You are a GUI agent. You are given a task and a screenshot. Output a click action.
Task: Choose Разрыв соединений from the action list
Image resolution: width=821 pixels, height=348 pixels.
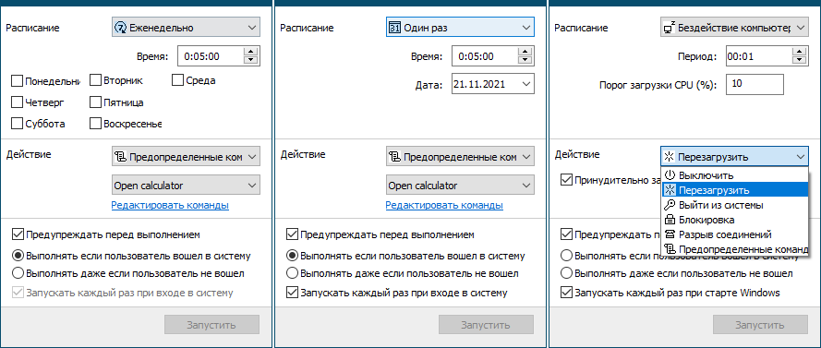[734, 234]
